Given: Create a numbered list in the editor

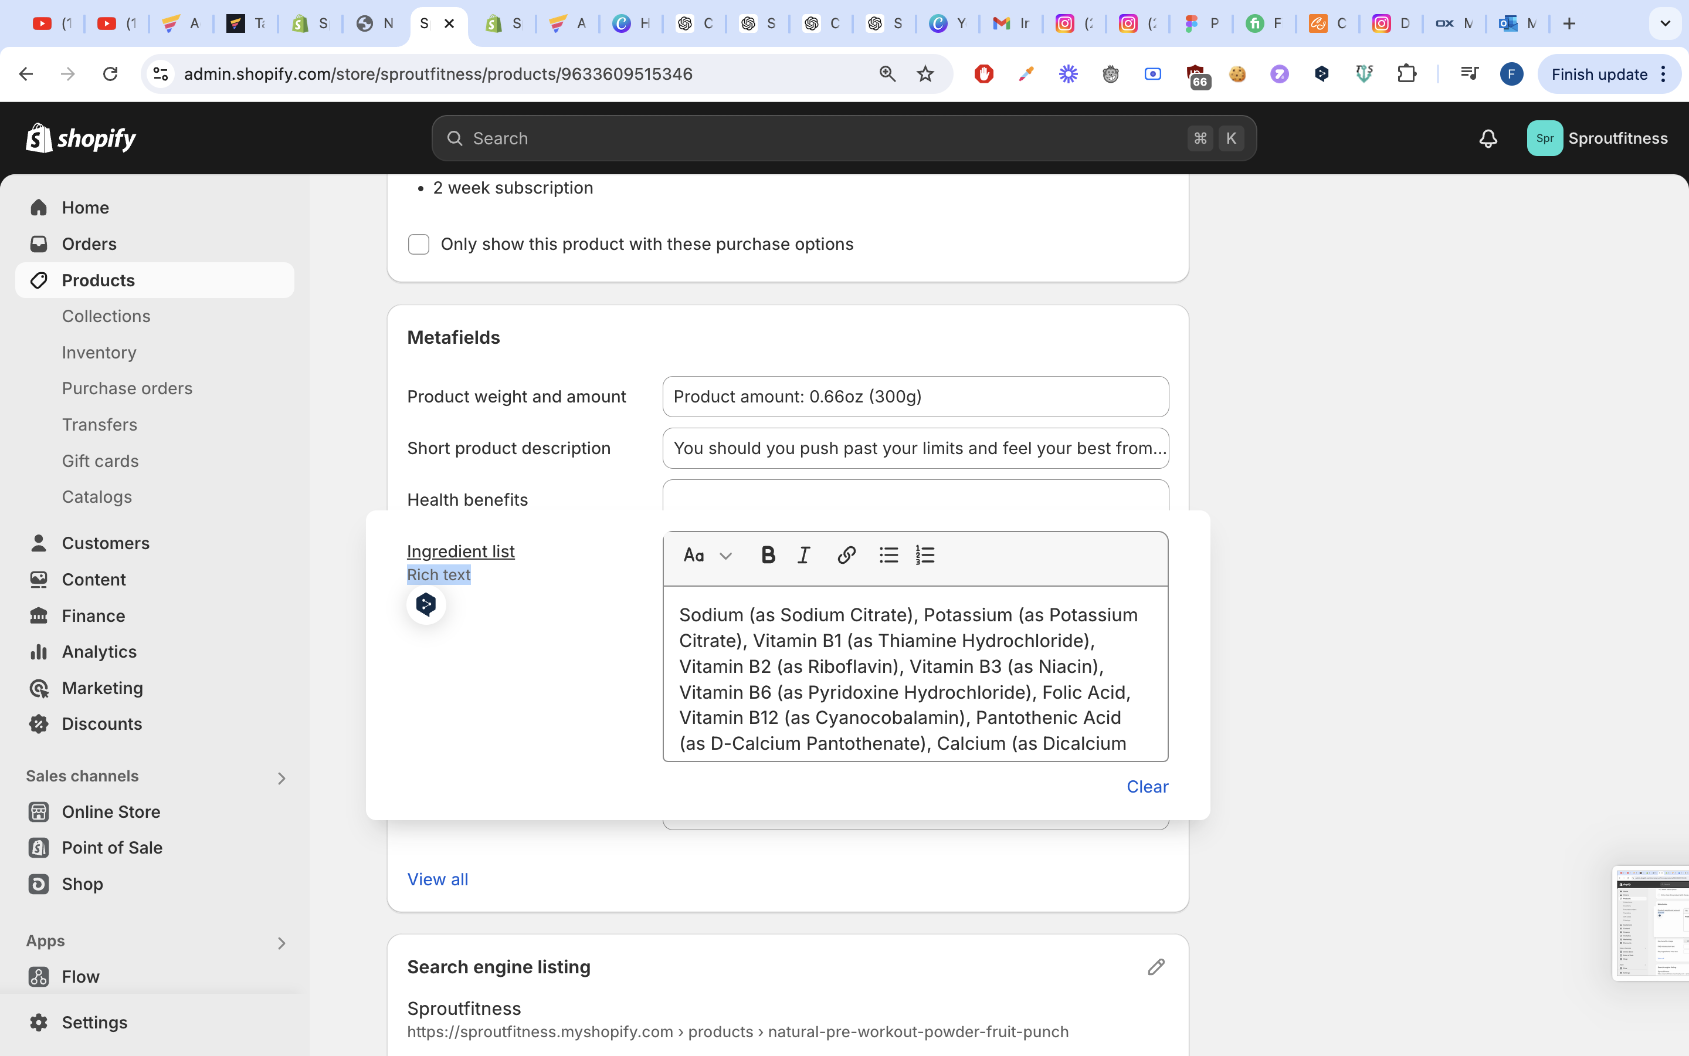Looking at the screenshot, I should [925, 555].
